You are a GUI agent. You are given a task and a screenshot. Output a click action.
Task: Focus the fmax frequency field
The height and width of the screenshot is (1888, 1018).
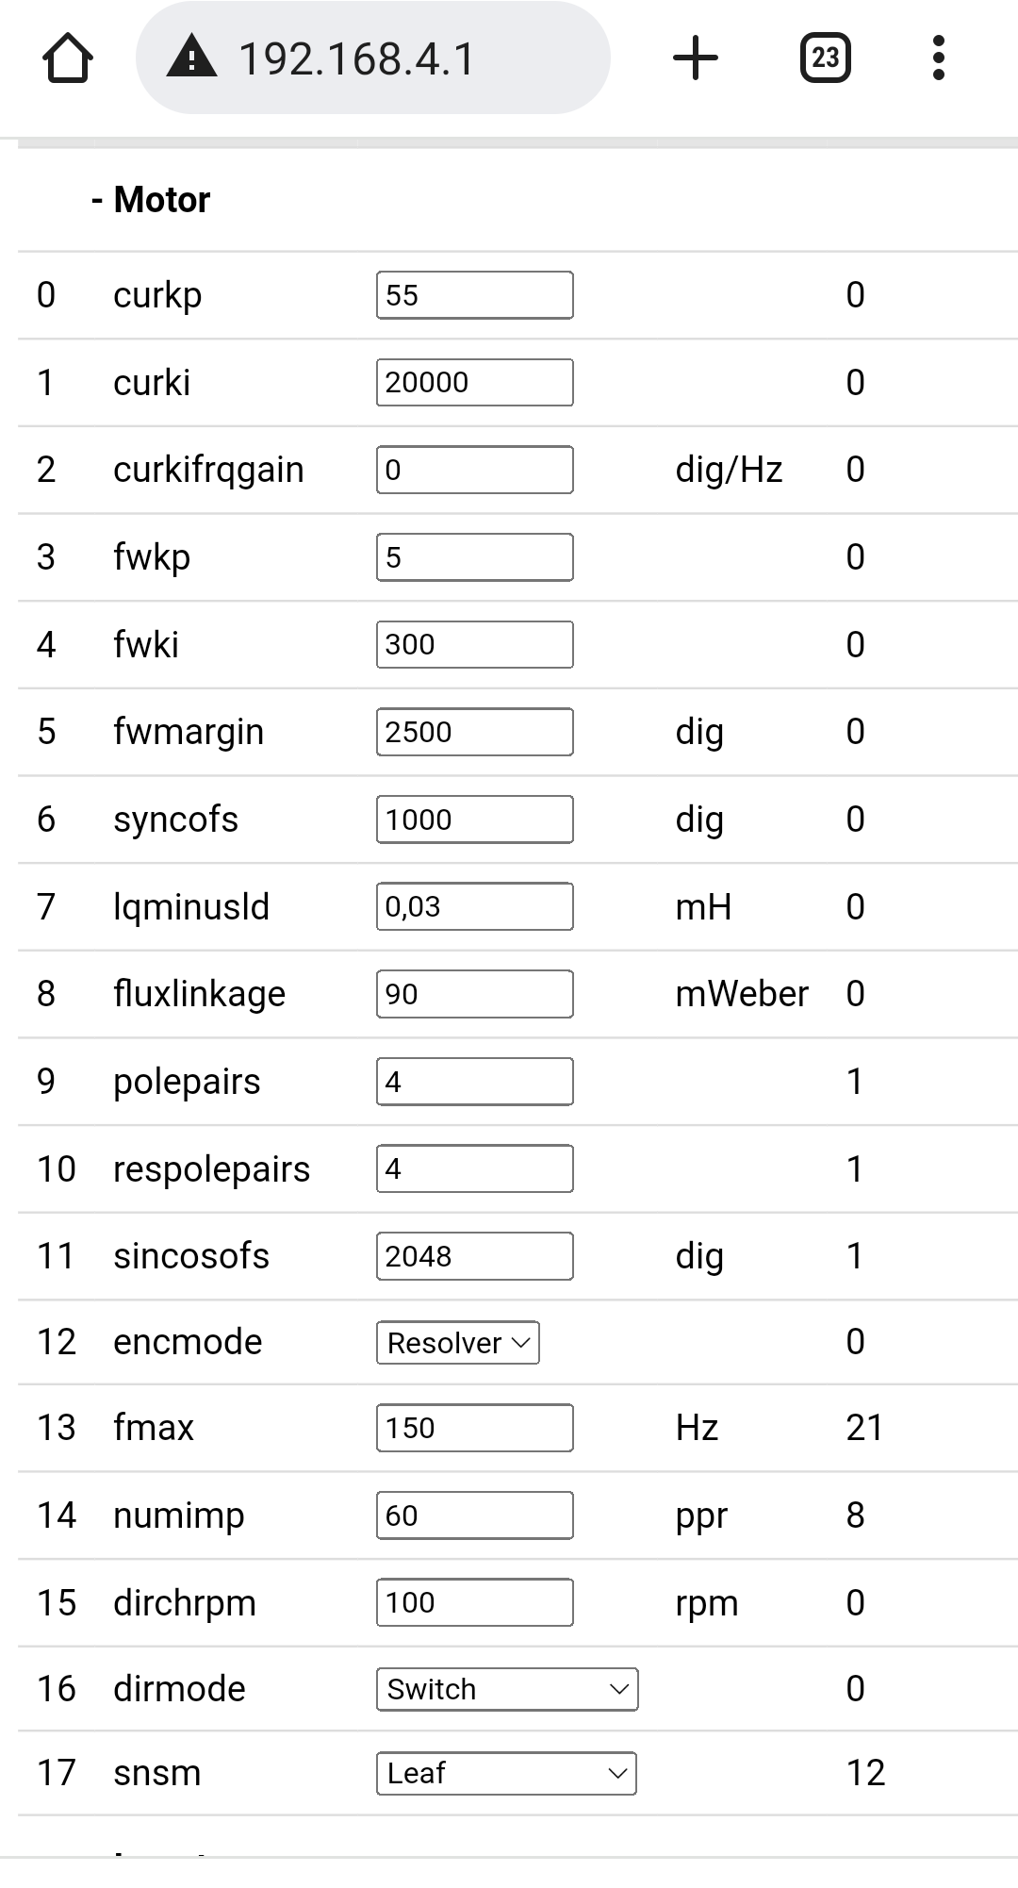474,1428
